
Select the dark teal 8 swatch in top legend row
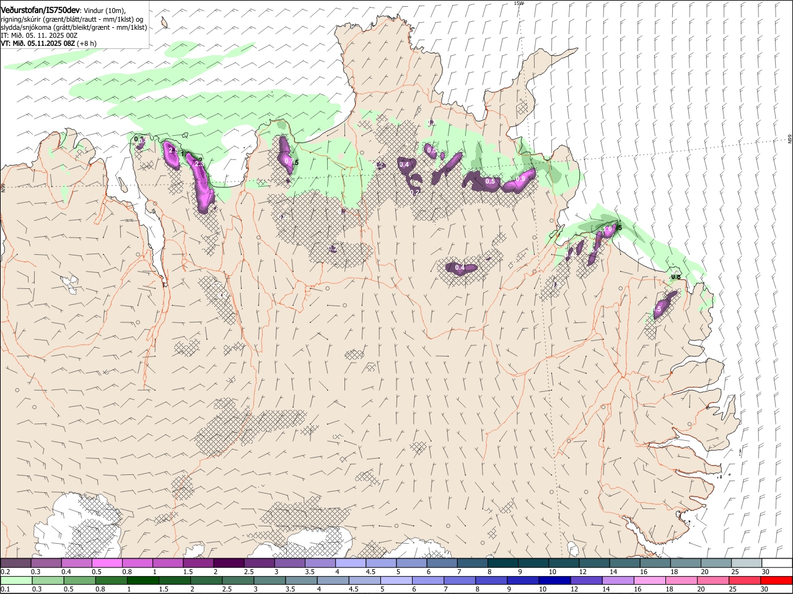pyautogui.click(x=503, y=563)
